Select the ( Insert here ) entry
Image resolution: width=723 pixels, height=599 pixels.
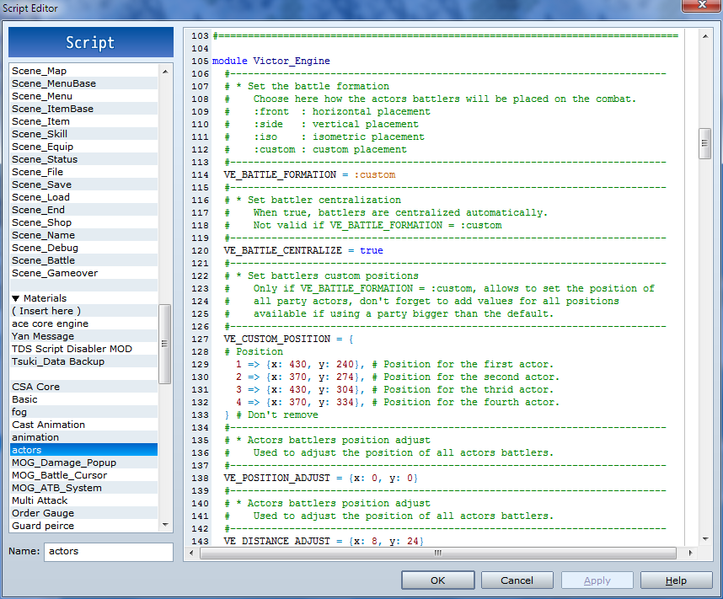pos(46,311)
